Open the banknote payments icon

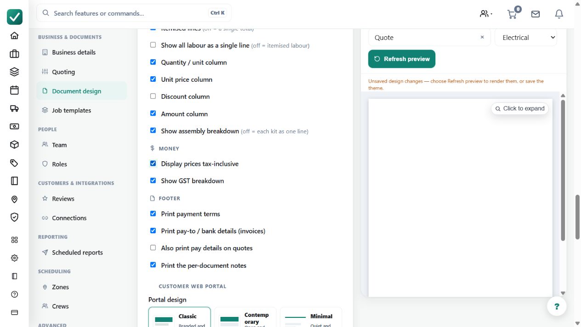pos(14,126)
